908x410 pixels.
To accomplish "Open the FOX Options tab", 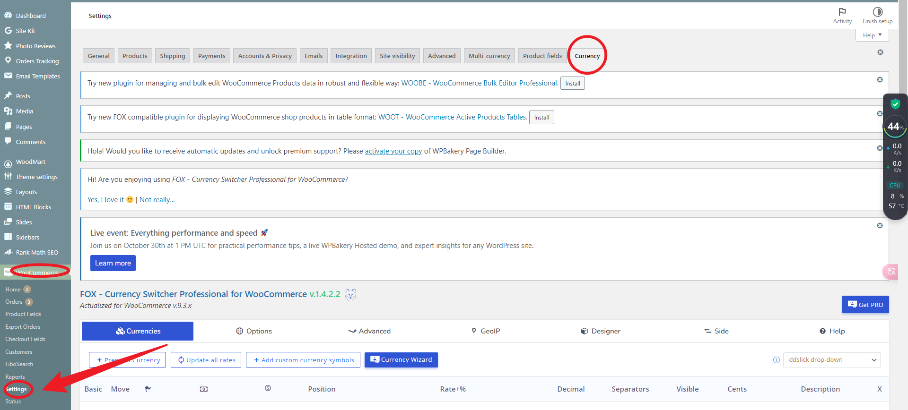I will tap(254, 331).
